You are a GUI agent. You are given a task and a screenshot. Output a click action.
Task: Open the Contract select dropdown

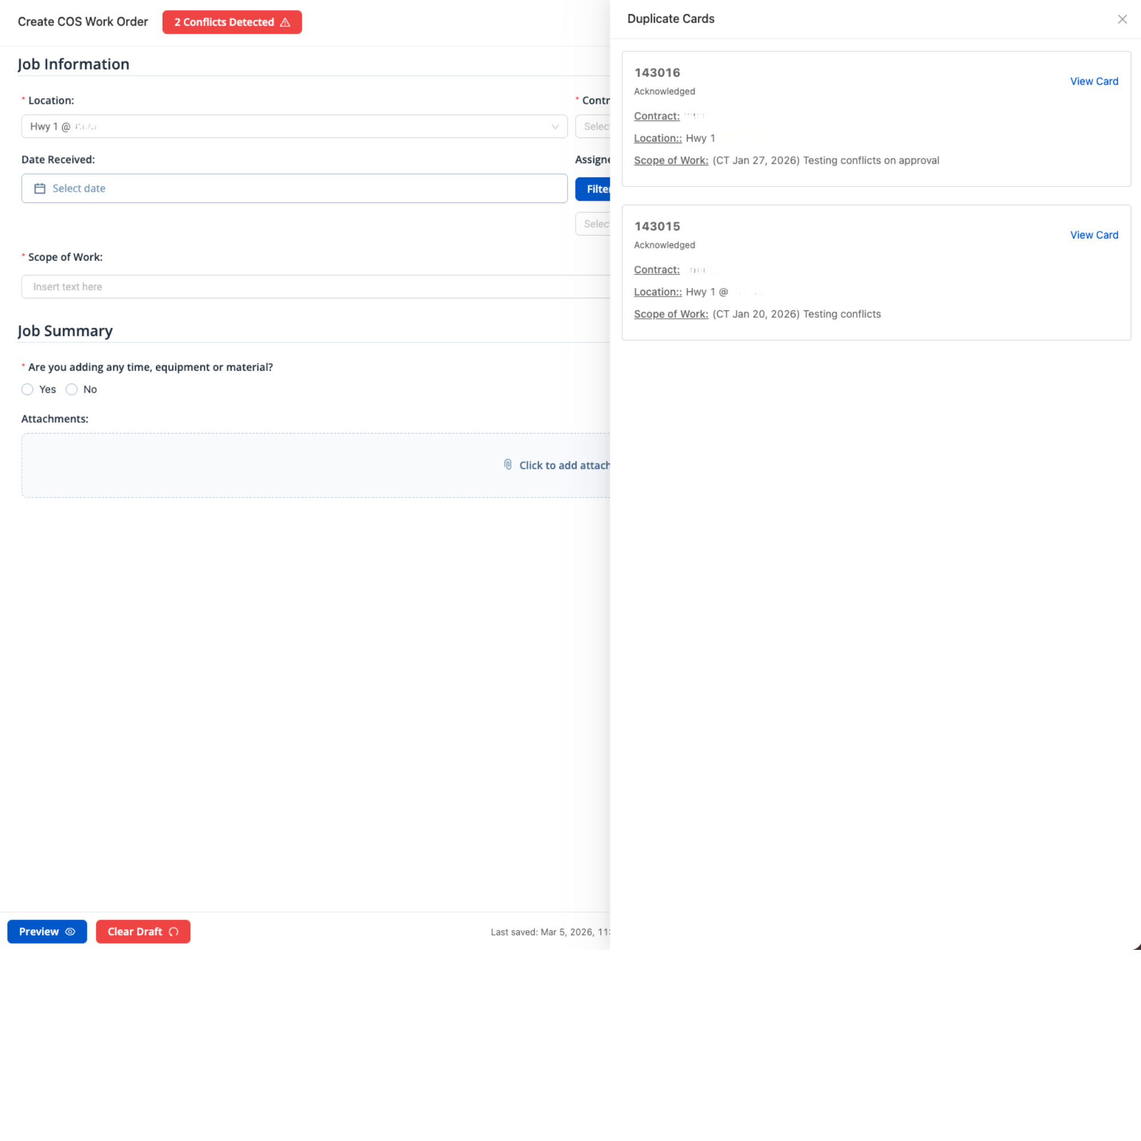593,127
